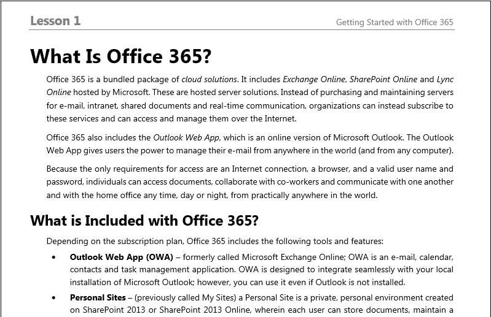Click the "Lesson 1" header label

pos(55,21)
